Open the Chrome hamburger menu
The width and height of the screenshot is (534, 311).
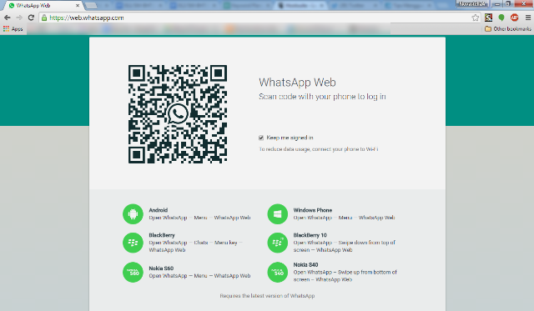(528, 18)
